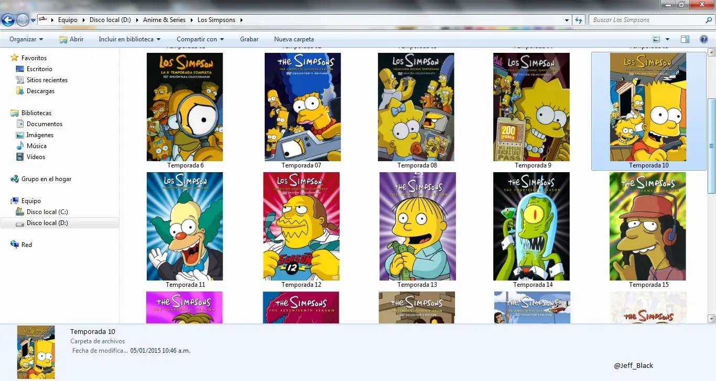Viewport: 716px width, 381px height.
Task: Click Anime & Series breadcrumb segment
Action: [164, 20]
